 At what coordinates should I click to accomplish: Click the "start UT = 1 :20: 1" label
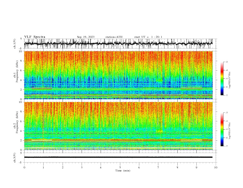point(148,37)
